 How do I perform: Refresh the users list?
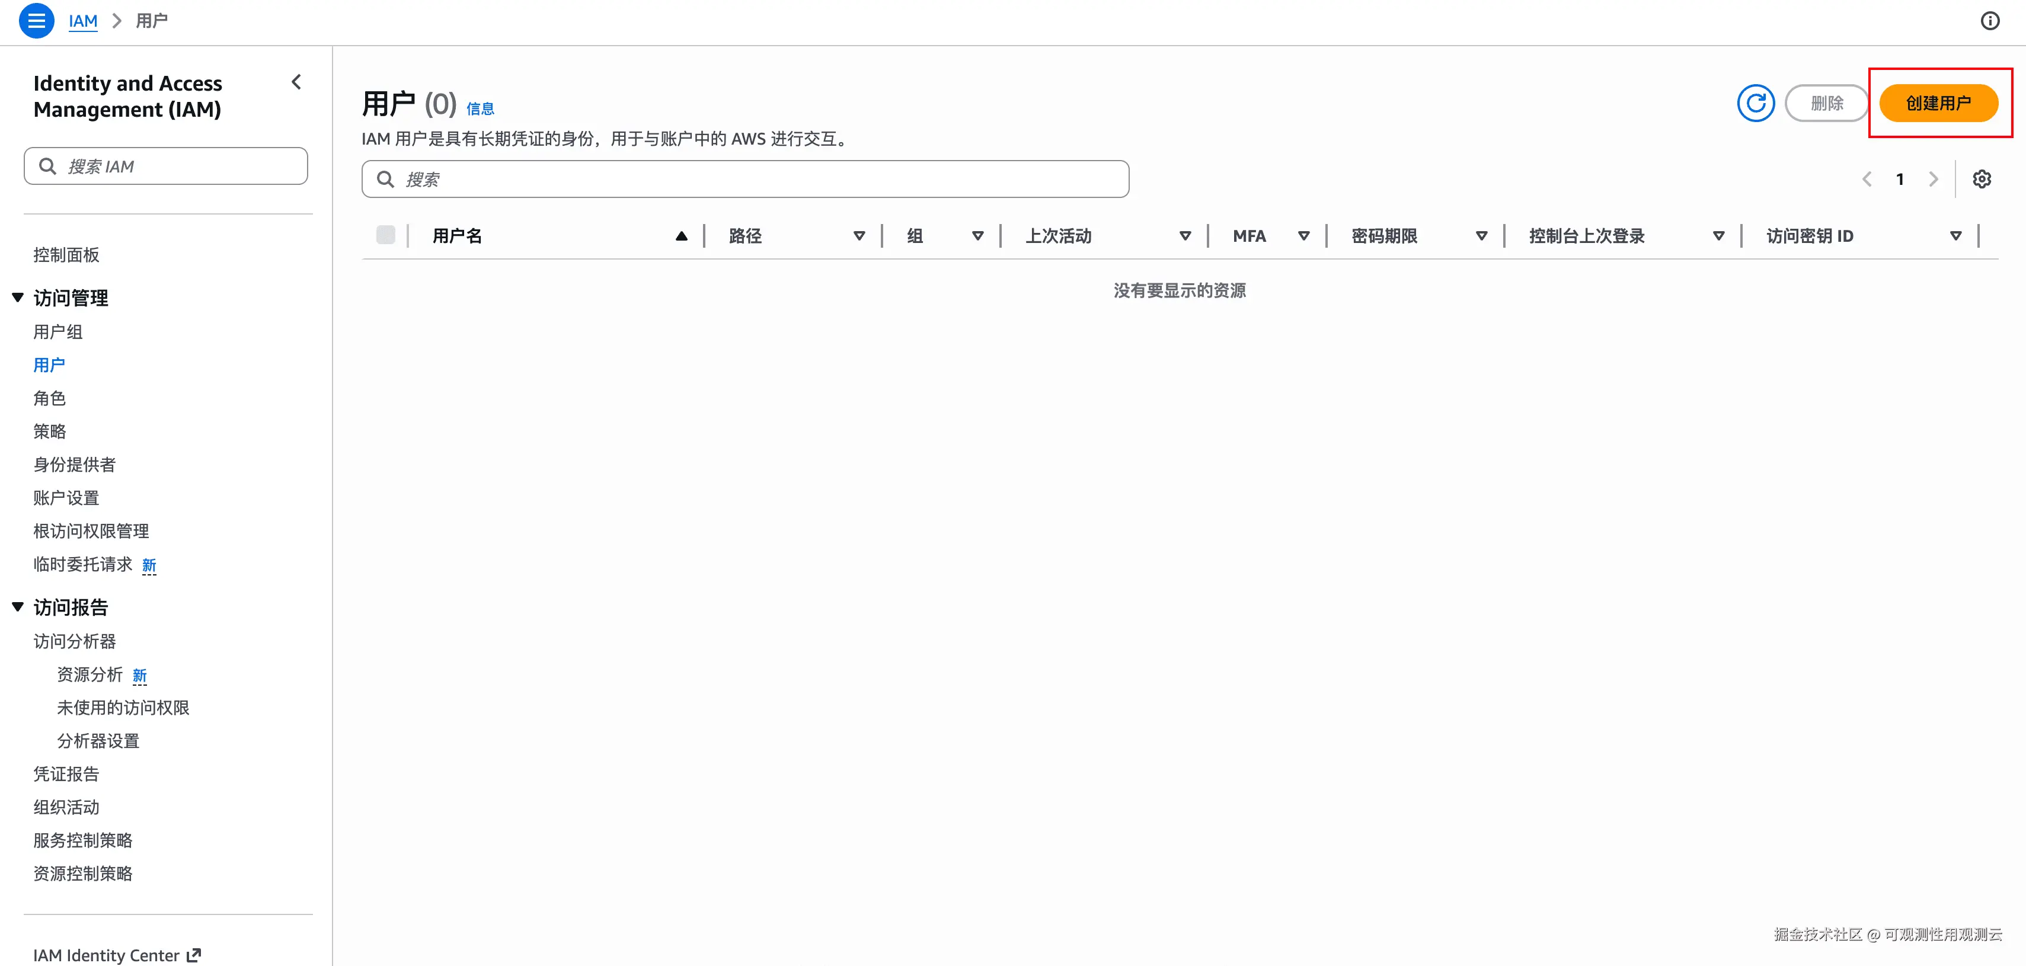[1756, 103]
